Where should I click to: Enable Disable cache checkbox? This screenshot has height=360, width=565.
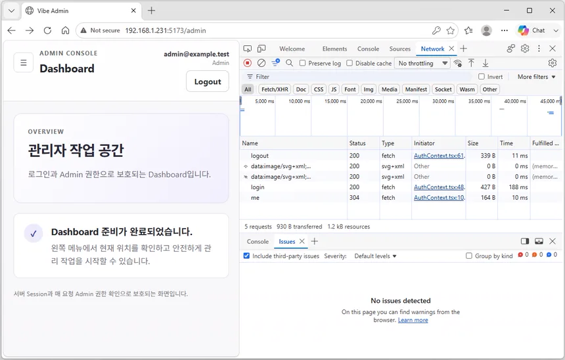click(x=350, y=63)
